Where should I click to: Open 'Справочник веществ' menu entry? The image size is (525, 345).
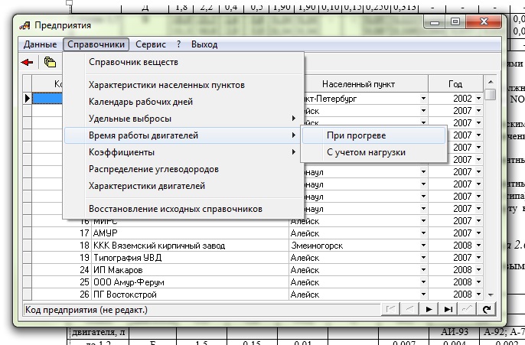tap(133, 62)
